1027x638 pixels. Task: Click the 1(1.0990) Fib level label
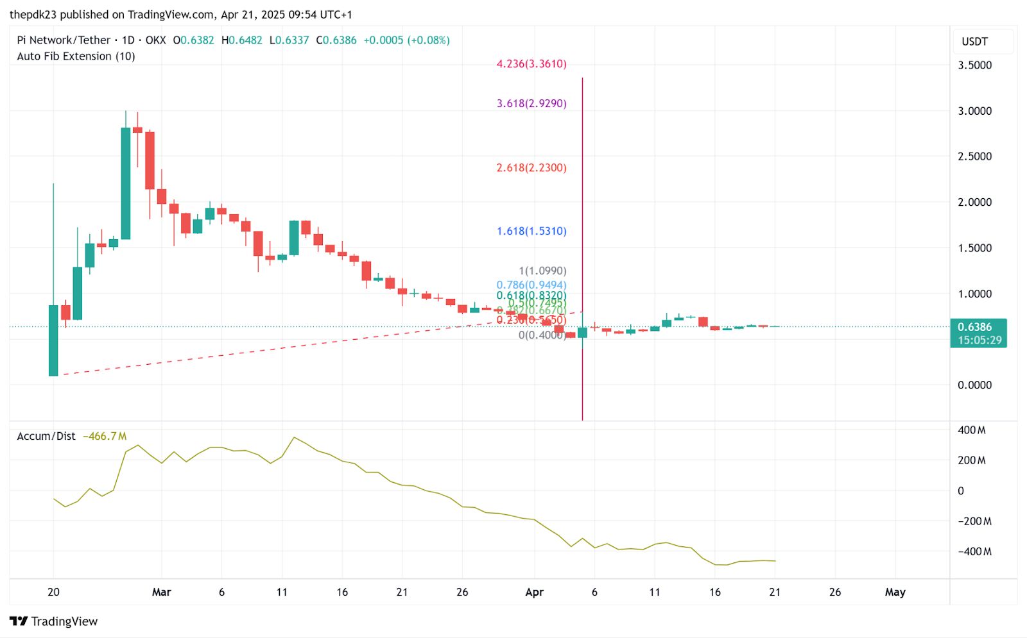pyautogui.click(x=542, y=271)
